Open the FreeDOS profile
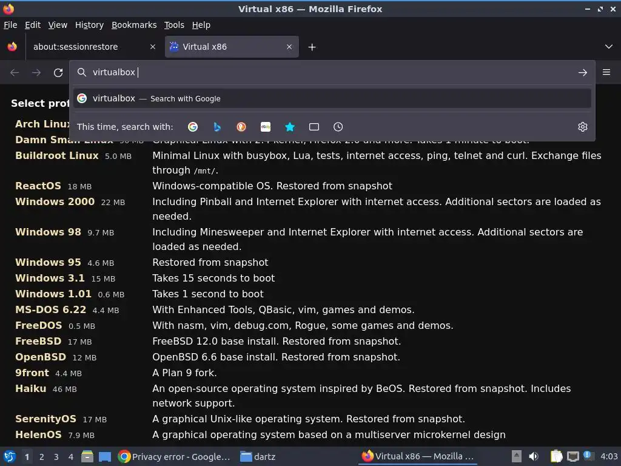This screenshot has width=621, height=466. [x=38, y=326]
